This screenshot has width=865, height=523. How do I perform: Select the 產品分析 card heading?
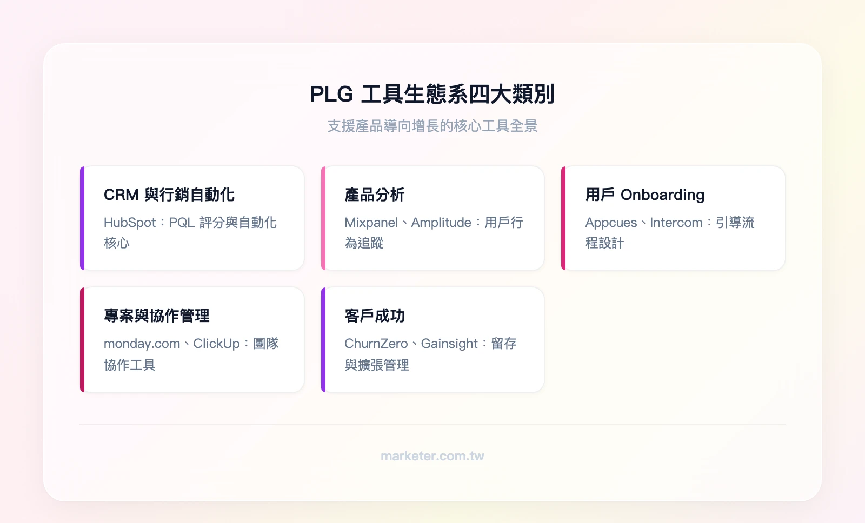pos(375,195)
